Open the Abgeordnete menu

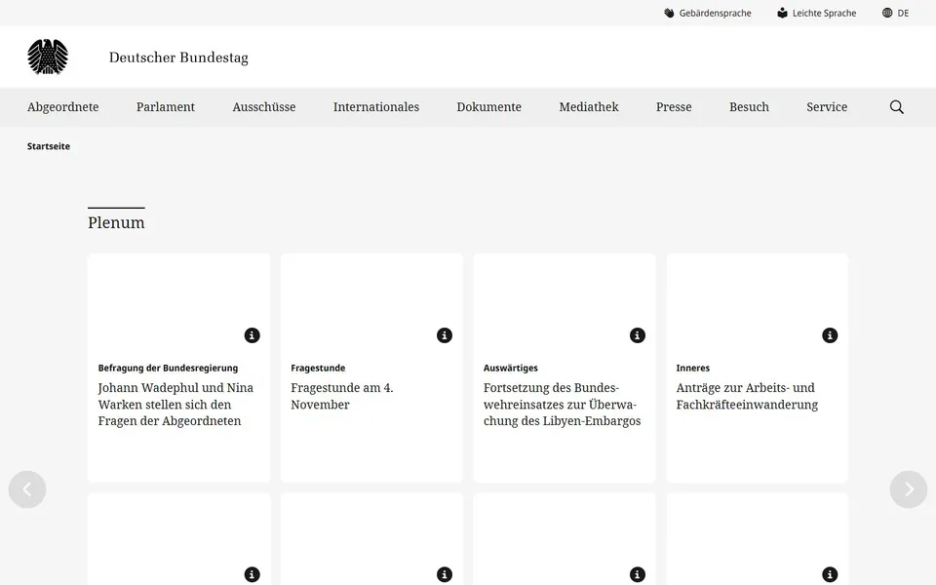point(62,107)
